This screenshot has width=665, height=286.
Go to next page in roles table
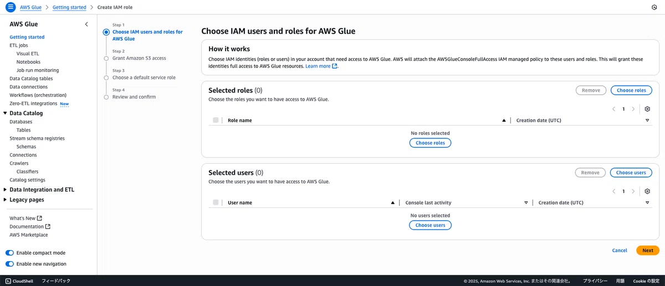pos(633,109)
